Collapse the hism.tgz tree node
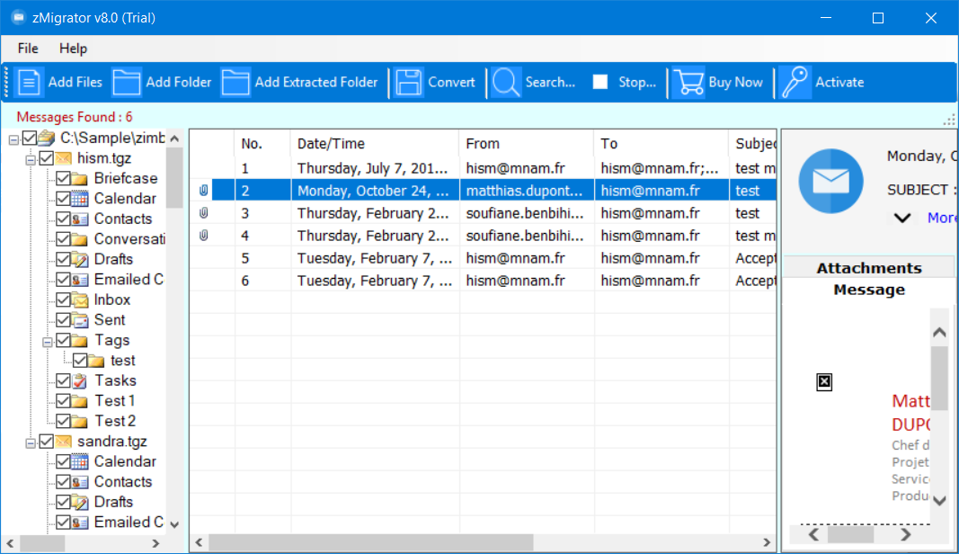959x554 pixels. 30,160
